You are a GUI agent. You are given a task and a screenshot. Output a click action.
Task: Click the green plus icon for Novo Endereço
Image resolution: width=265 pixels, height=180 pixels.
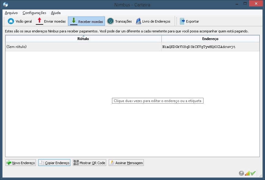click(x=9, y=163)
